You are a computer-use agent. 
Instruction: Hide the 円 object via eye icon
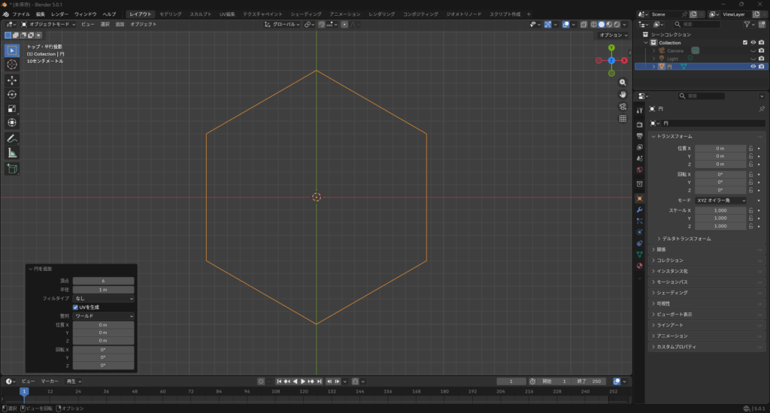[753, 66]
